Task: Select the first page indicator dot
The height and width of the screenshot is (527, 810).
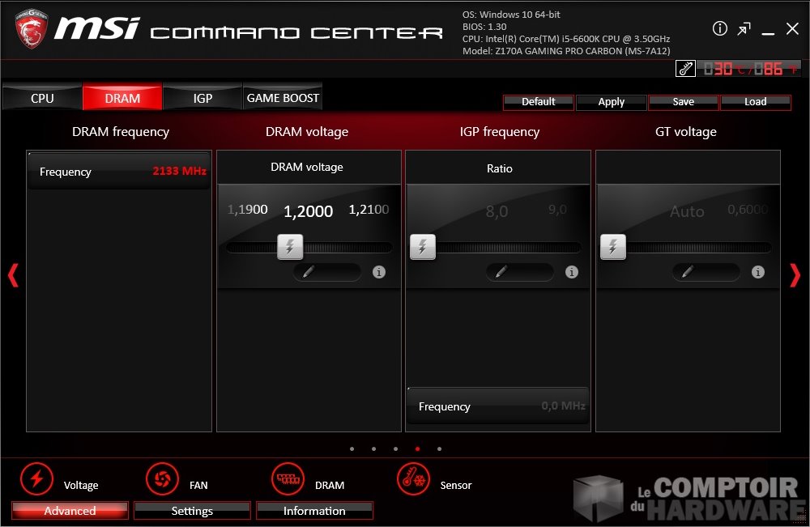Action: click(352, 449)
